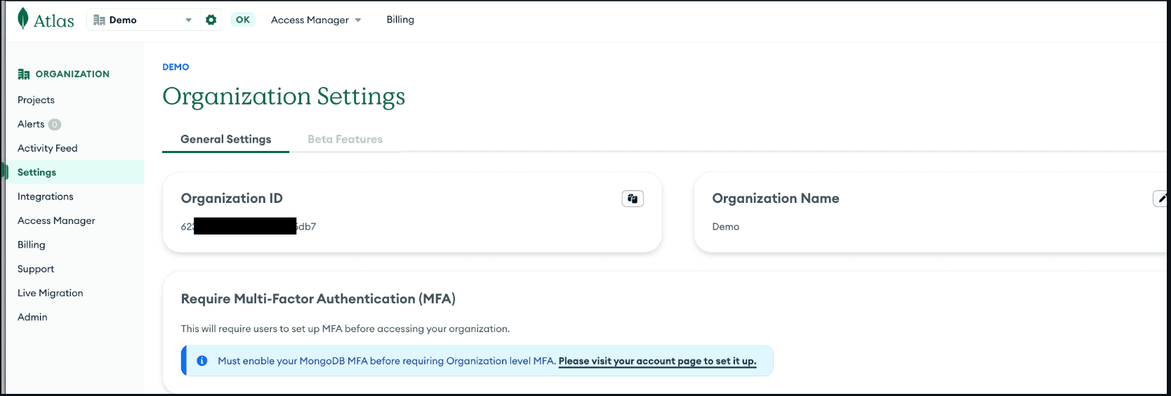Open Billing in the top navigation
The width and height of the screenshot is (1171, 396).
tap(400, 20)
